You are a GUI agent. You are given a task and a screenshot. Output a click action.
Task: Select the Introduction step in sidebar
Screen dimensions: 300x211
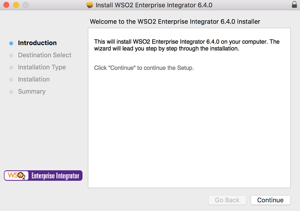pyautogui.click(x=37, y=43)
